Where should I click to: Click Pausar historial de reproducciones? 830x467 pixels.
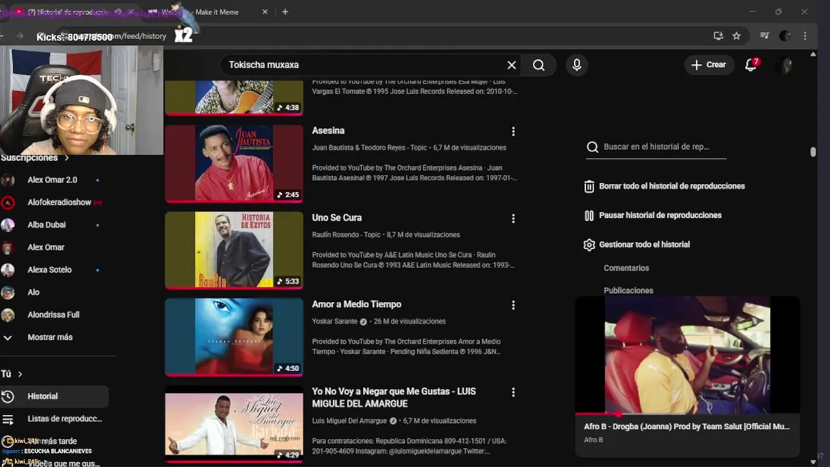[660, 215]
